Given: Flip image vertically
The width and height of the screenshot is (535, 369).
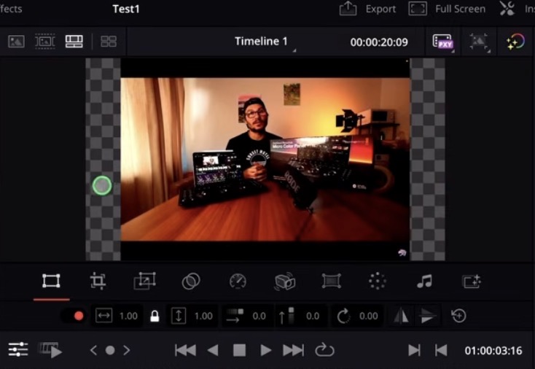Looking at the screenshot, I should click(x=427, y=316).
